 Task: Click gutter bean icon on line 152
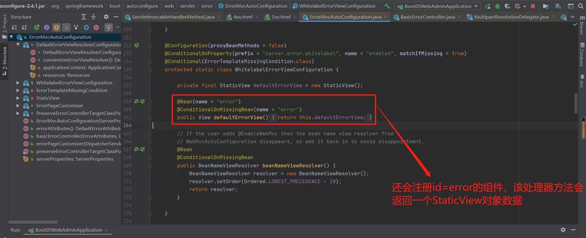click(x=137, y=45)
